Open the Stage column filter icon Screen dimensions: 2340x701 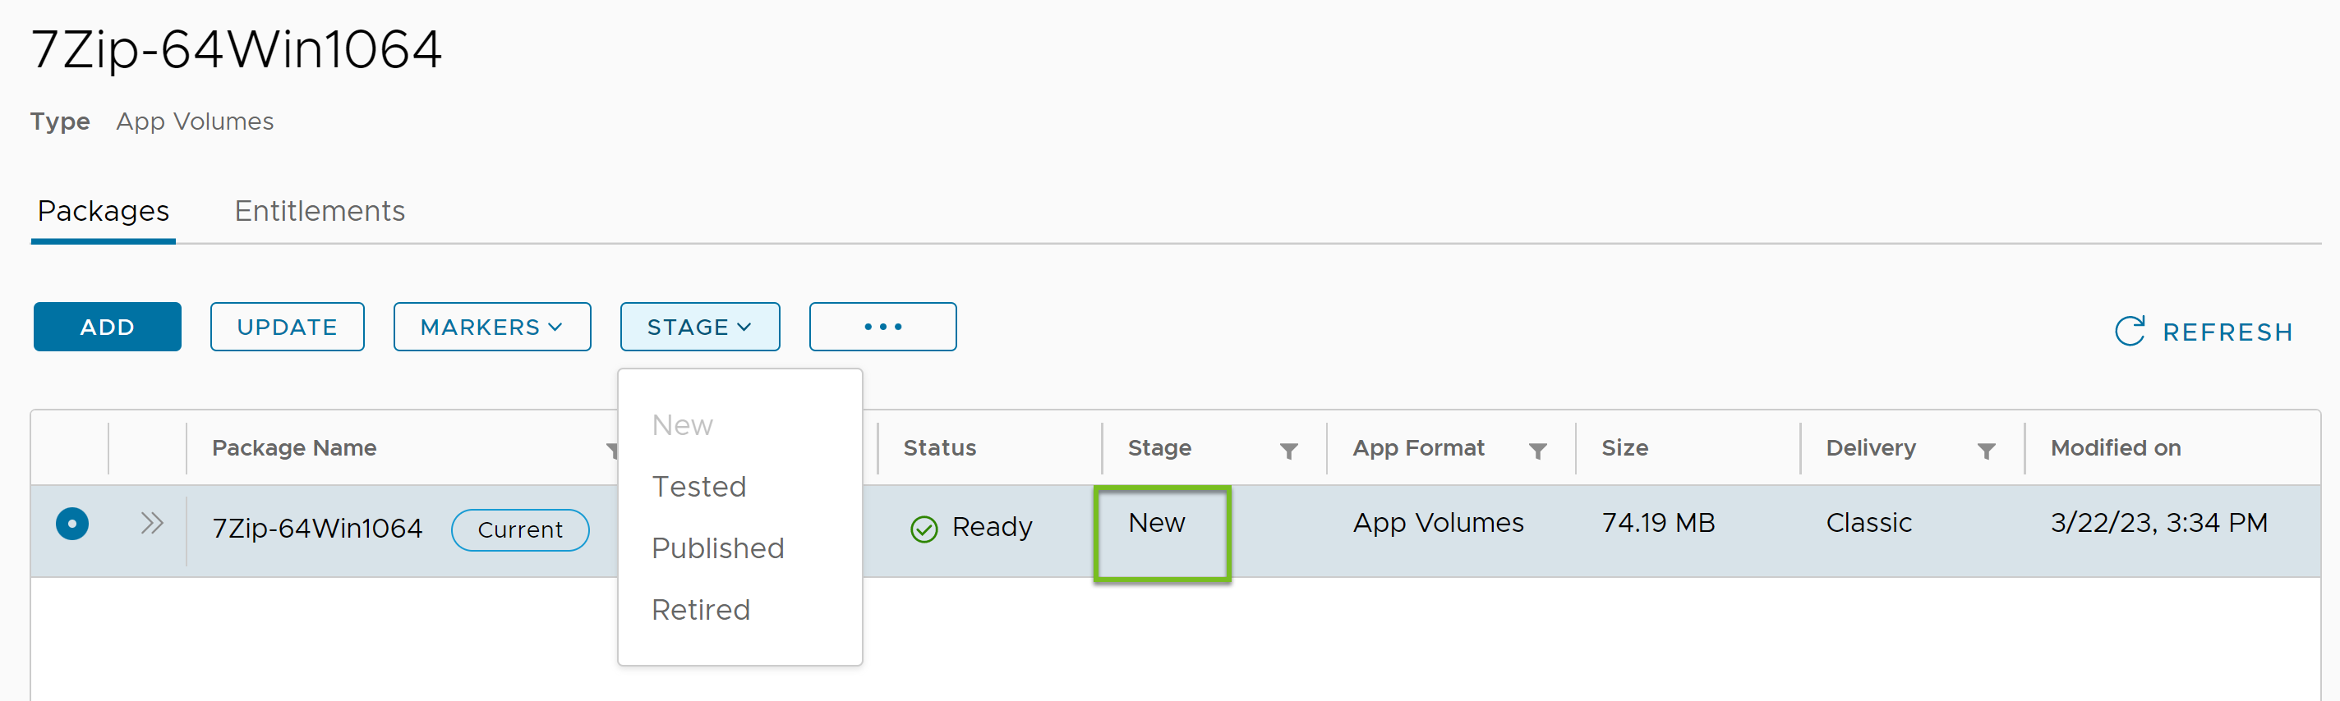(x=1288, y=451)
